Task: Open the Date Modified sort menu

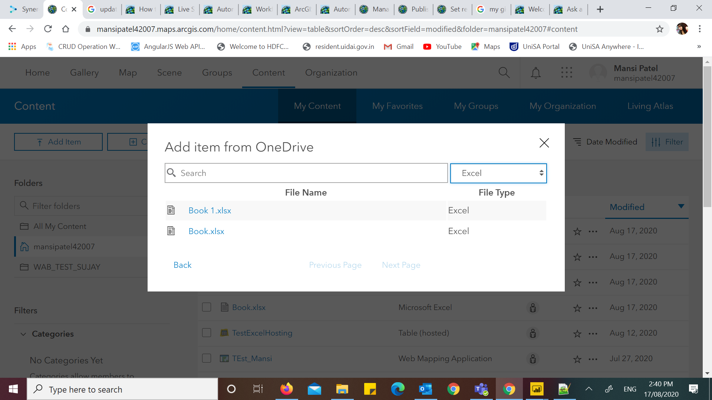Action: 605,142
